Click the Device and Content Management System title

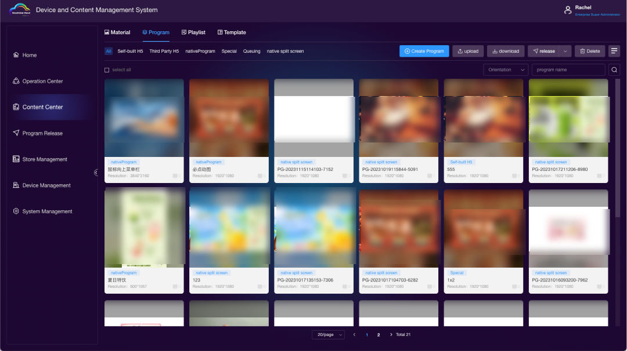97,10
